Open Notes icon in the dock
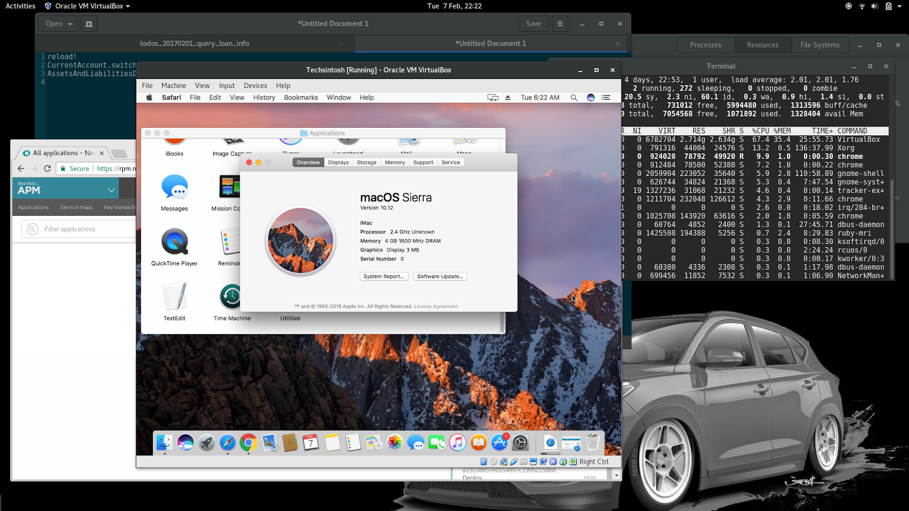The height and width of the screenshot is (511, 909). pyautogui.click(x=332, y=443)
